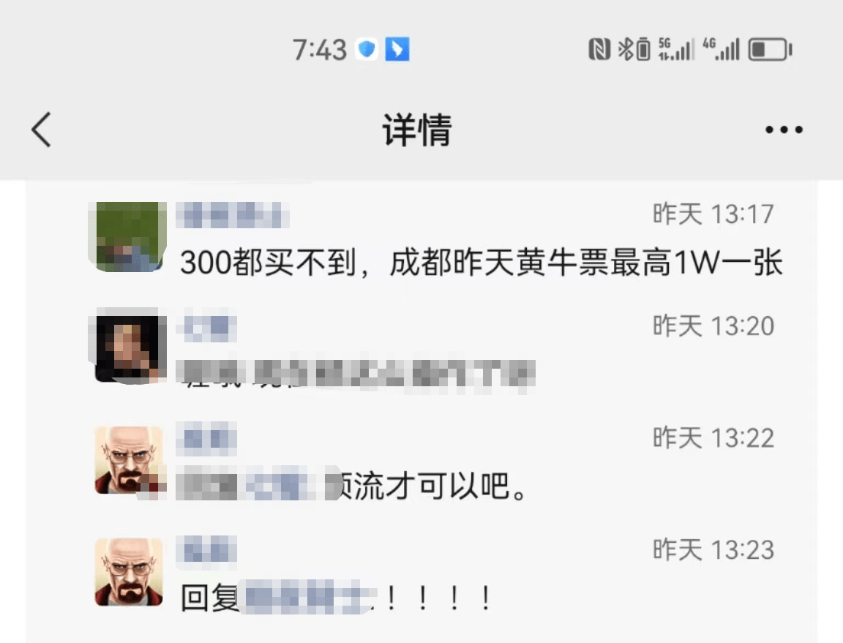Select the comment ending 流才可以吧。

coord(351,486)
